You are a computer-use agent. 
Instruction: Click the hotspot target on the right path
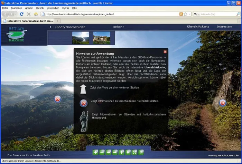tap(223, 103)
